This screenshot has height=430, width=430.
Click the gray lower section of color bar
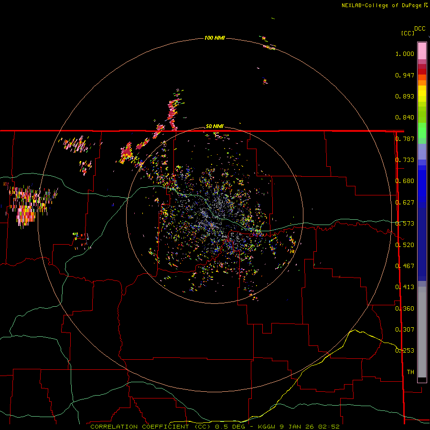422,332
